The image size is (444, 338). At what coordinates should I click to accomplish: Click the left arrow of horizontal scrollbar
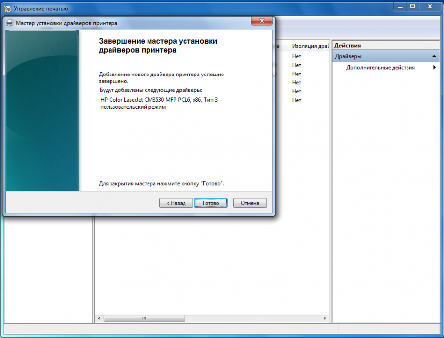pyautogui.click(x=99, y=318)
